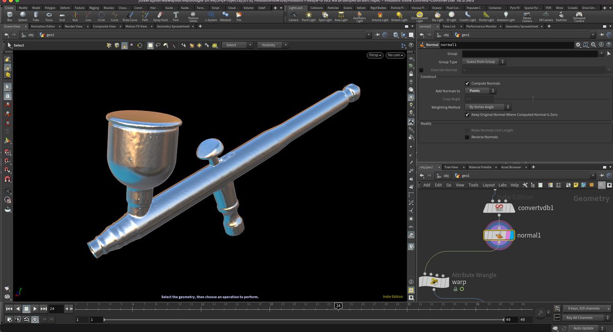Add an L-System from the shelf

point(211,16)
